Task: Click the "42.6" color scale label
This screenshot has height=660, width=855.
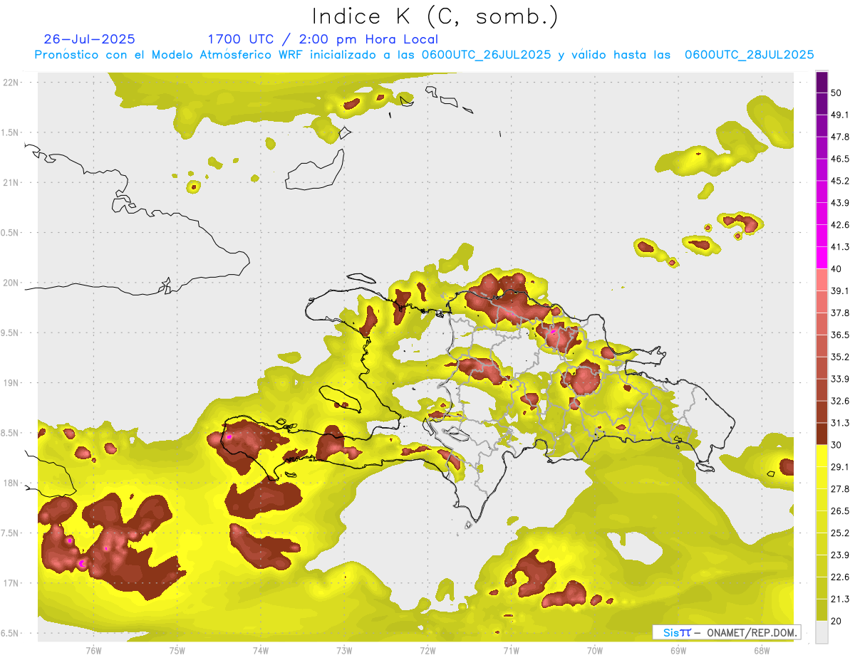Action: click(840, 225)
